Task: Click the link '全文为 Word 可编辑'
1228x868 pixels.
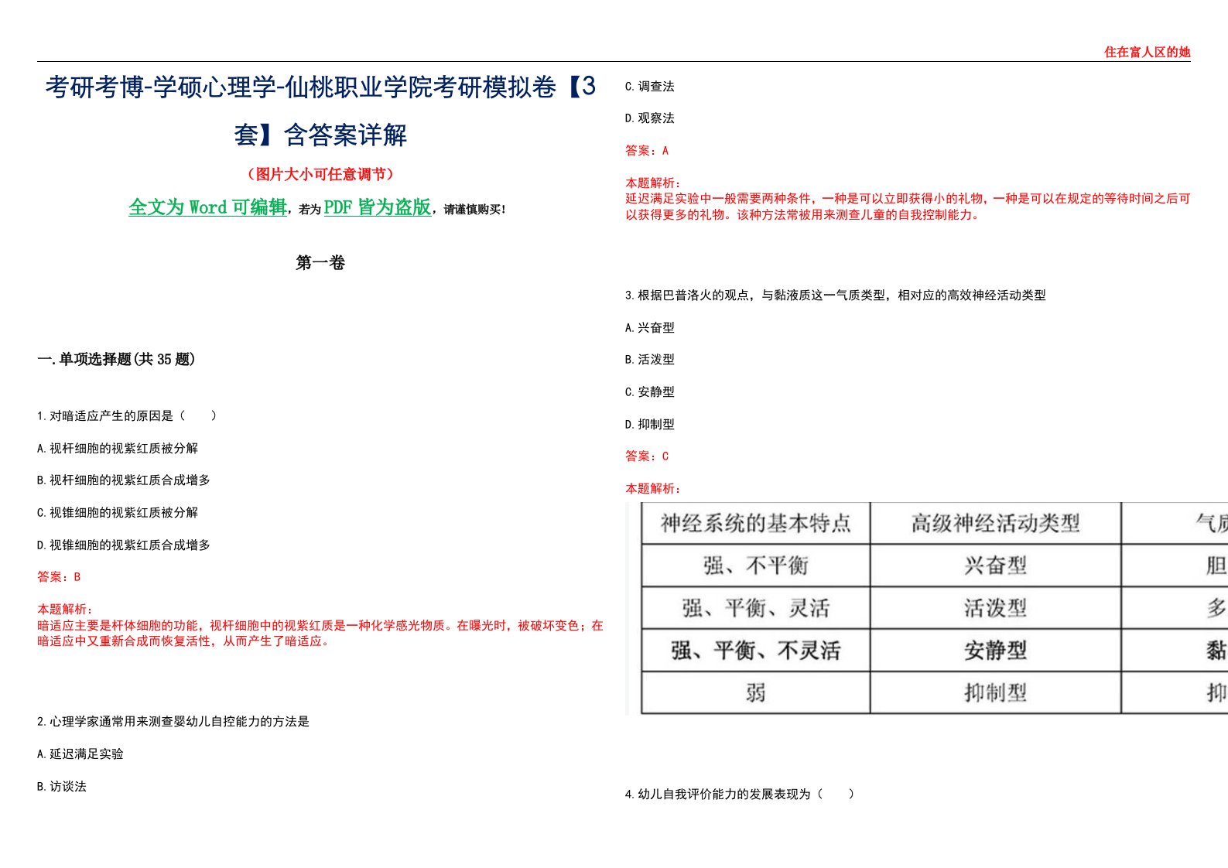Action: 207,207
